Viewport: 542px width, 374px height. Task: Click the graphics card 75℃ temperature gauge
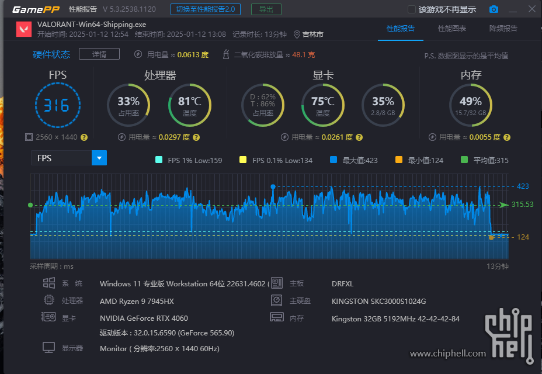pos(322,105)
